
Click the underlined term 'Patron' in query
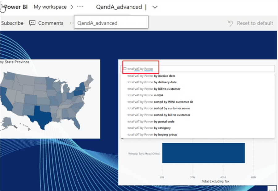pyautogui.click(x=149, y=69)
